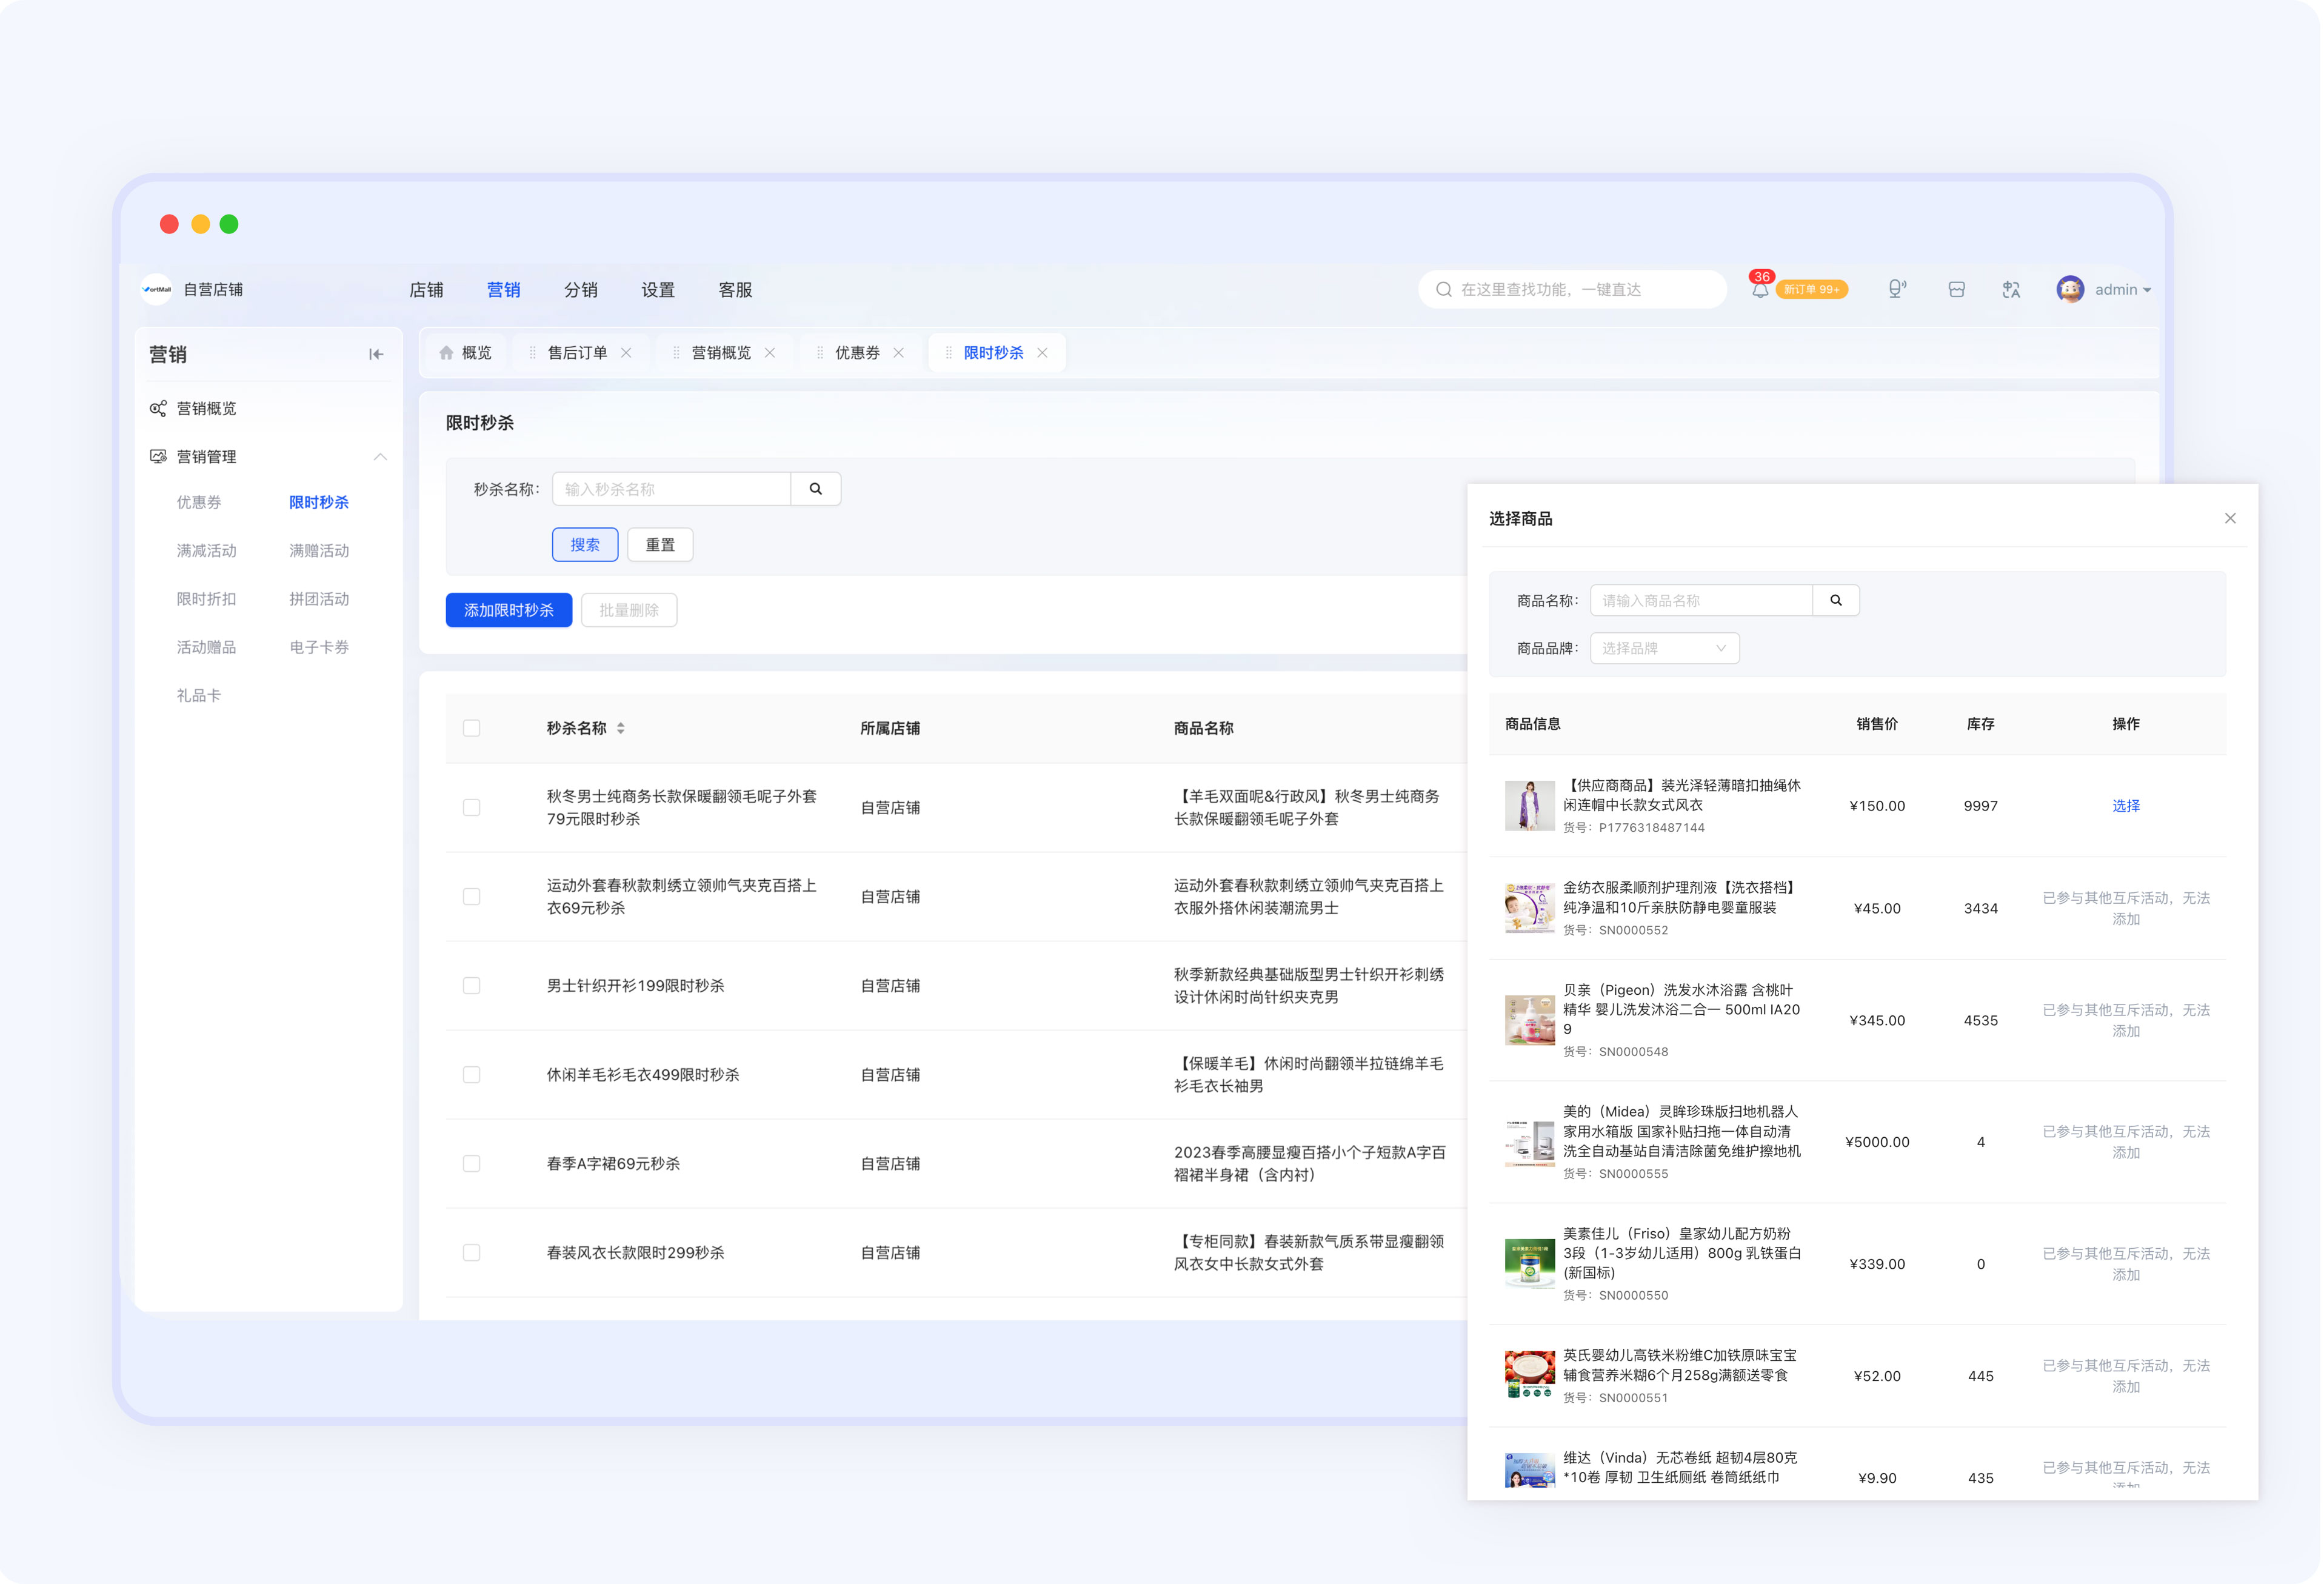Viewport: 2324px width, 1584px height.
Task: Open the language translate icon
Action: pos(2011,289)
